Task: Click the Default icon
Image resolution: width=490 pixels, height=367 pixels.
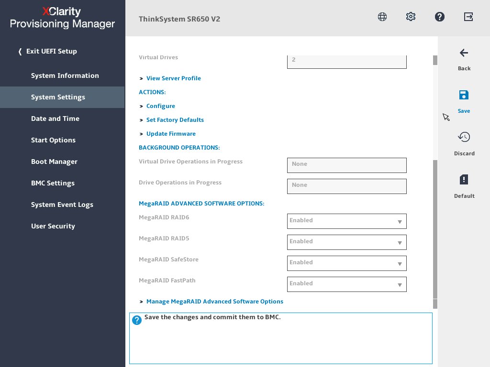Action: [x=464, y=180]
